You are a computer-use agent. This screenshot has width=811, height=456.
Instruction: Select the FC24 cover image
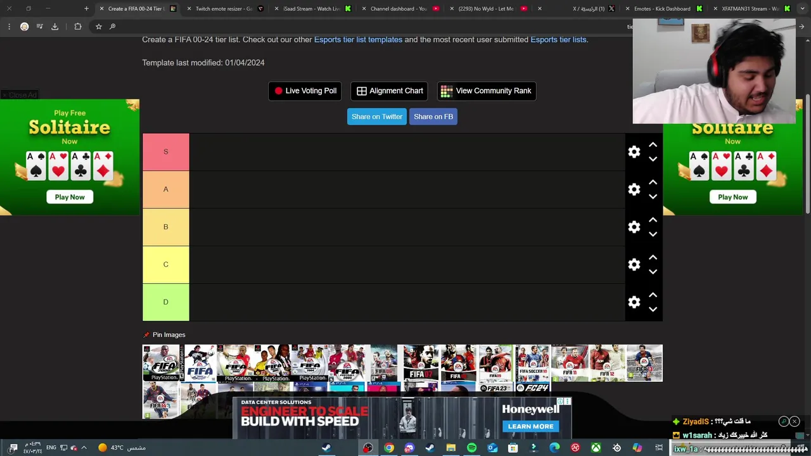pos(533,388)
